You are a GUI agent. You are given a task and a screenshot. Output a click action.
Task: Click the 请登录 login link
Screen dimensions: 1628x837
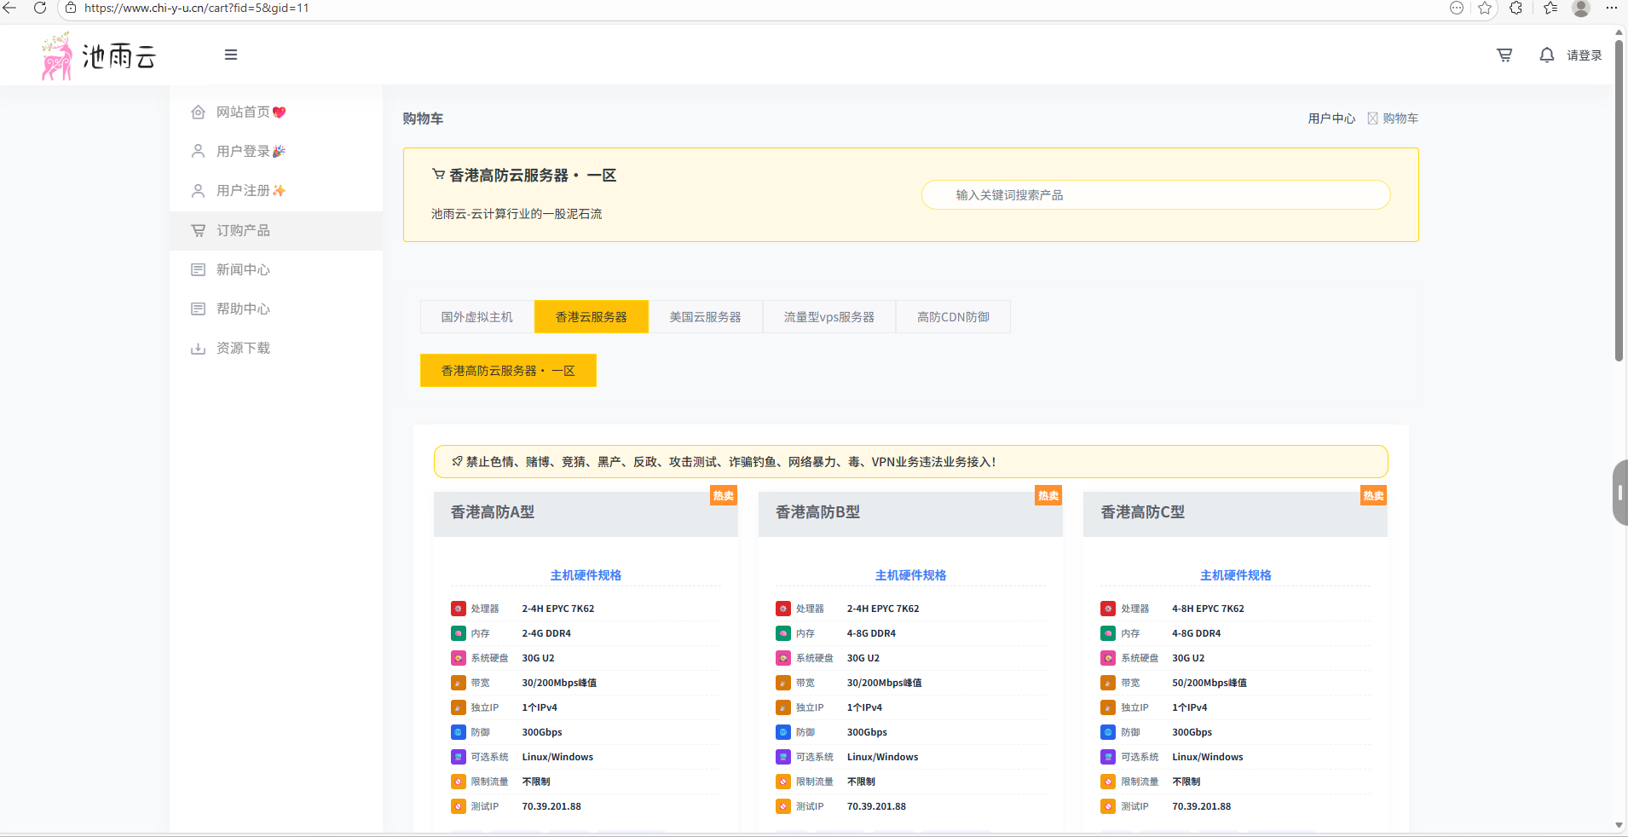1584,55
